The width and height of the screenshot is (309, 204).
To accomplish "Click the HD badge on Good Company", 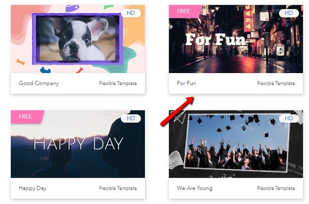I will 131,13.
